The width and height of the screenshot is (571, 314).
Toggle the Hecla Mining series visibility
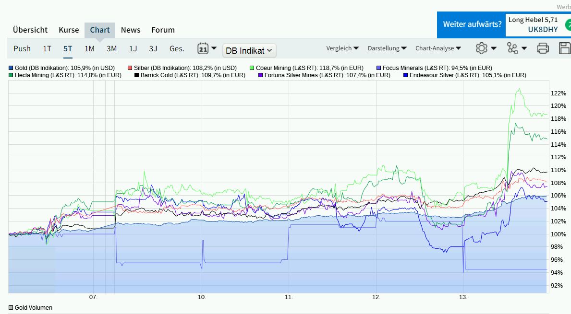11,75
